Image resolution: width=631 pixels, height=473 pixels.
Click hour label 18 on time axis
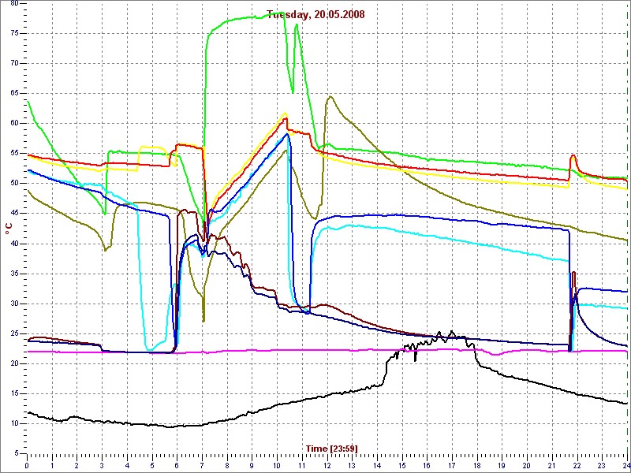pos(477,466)
